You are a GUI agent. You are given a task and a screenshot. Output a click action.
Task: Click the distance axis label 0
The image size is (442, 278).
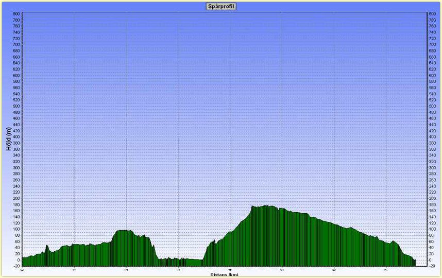coord(22,270)
